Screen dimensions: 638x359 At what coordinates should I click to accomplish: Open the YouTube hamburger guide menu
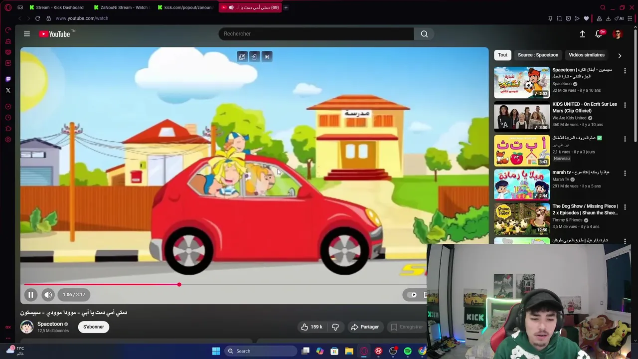click(x=27, y=34)
